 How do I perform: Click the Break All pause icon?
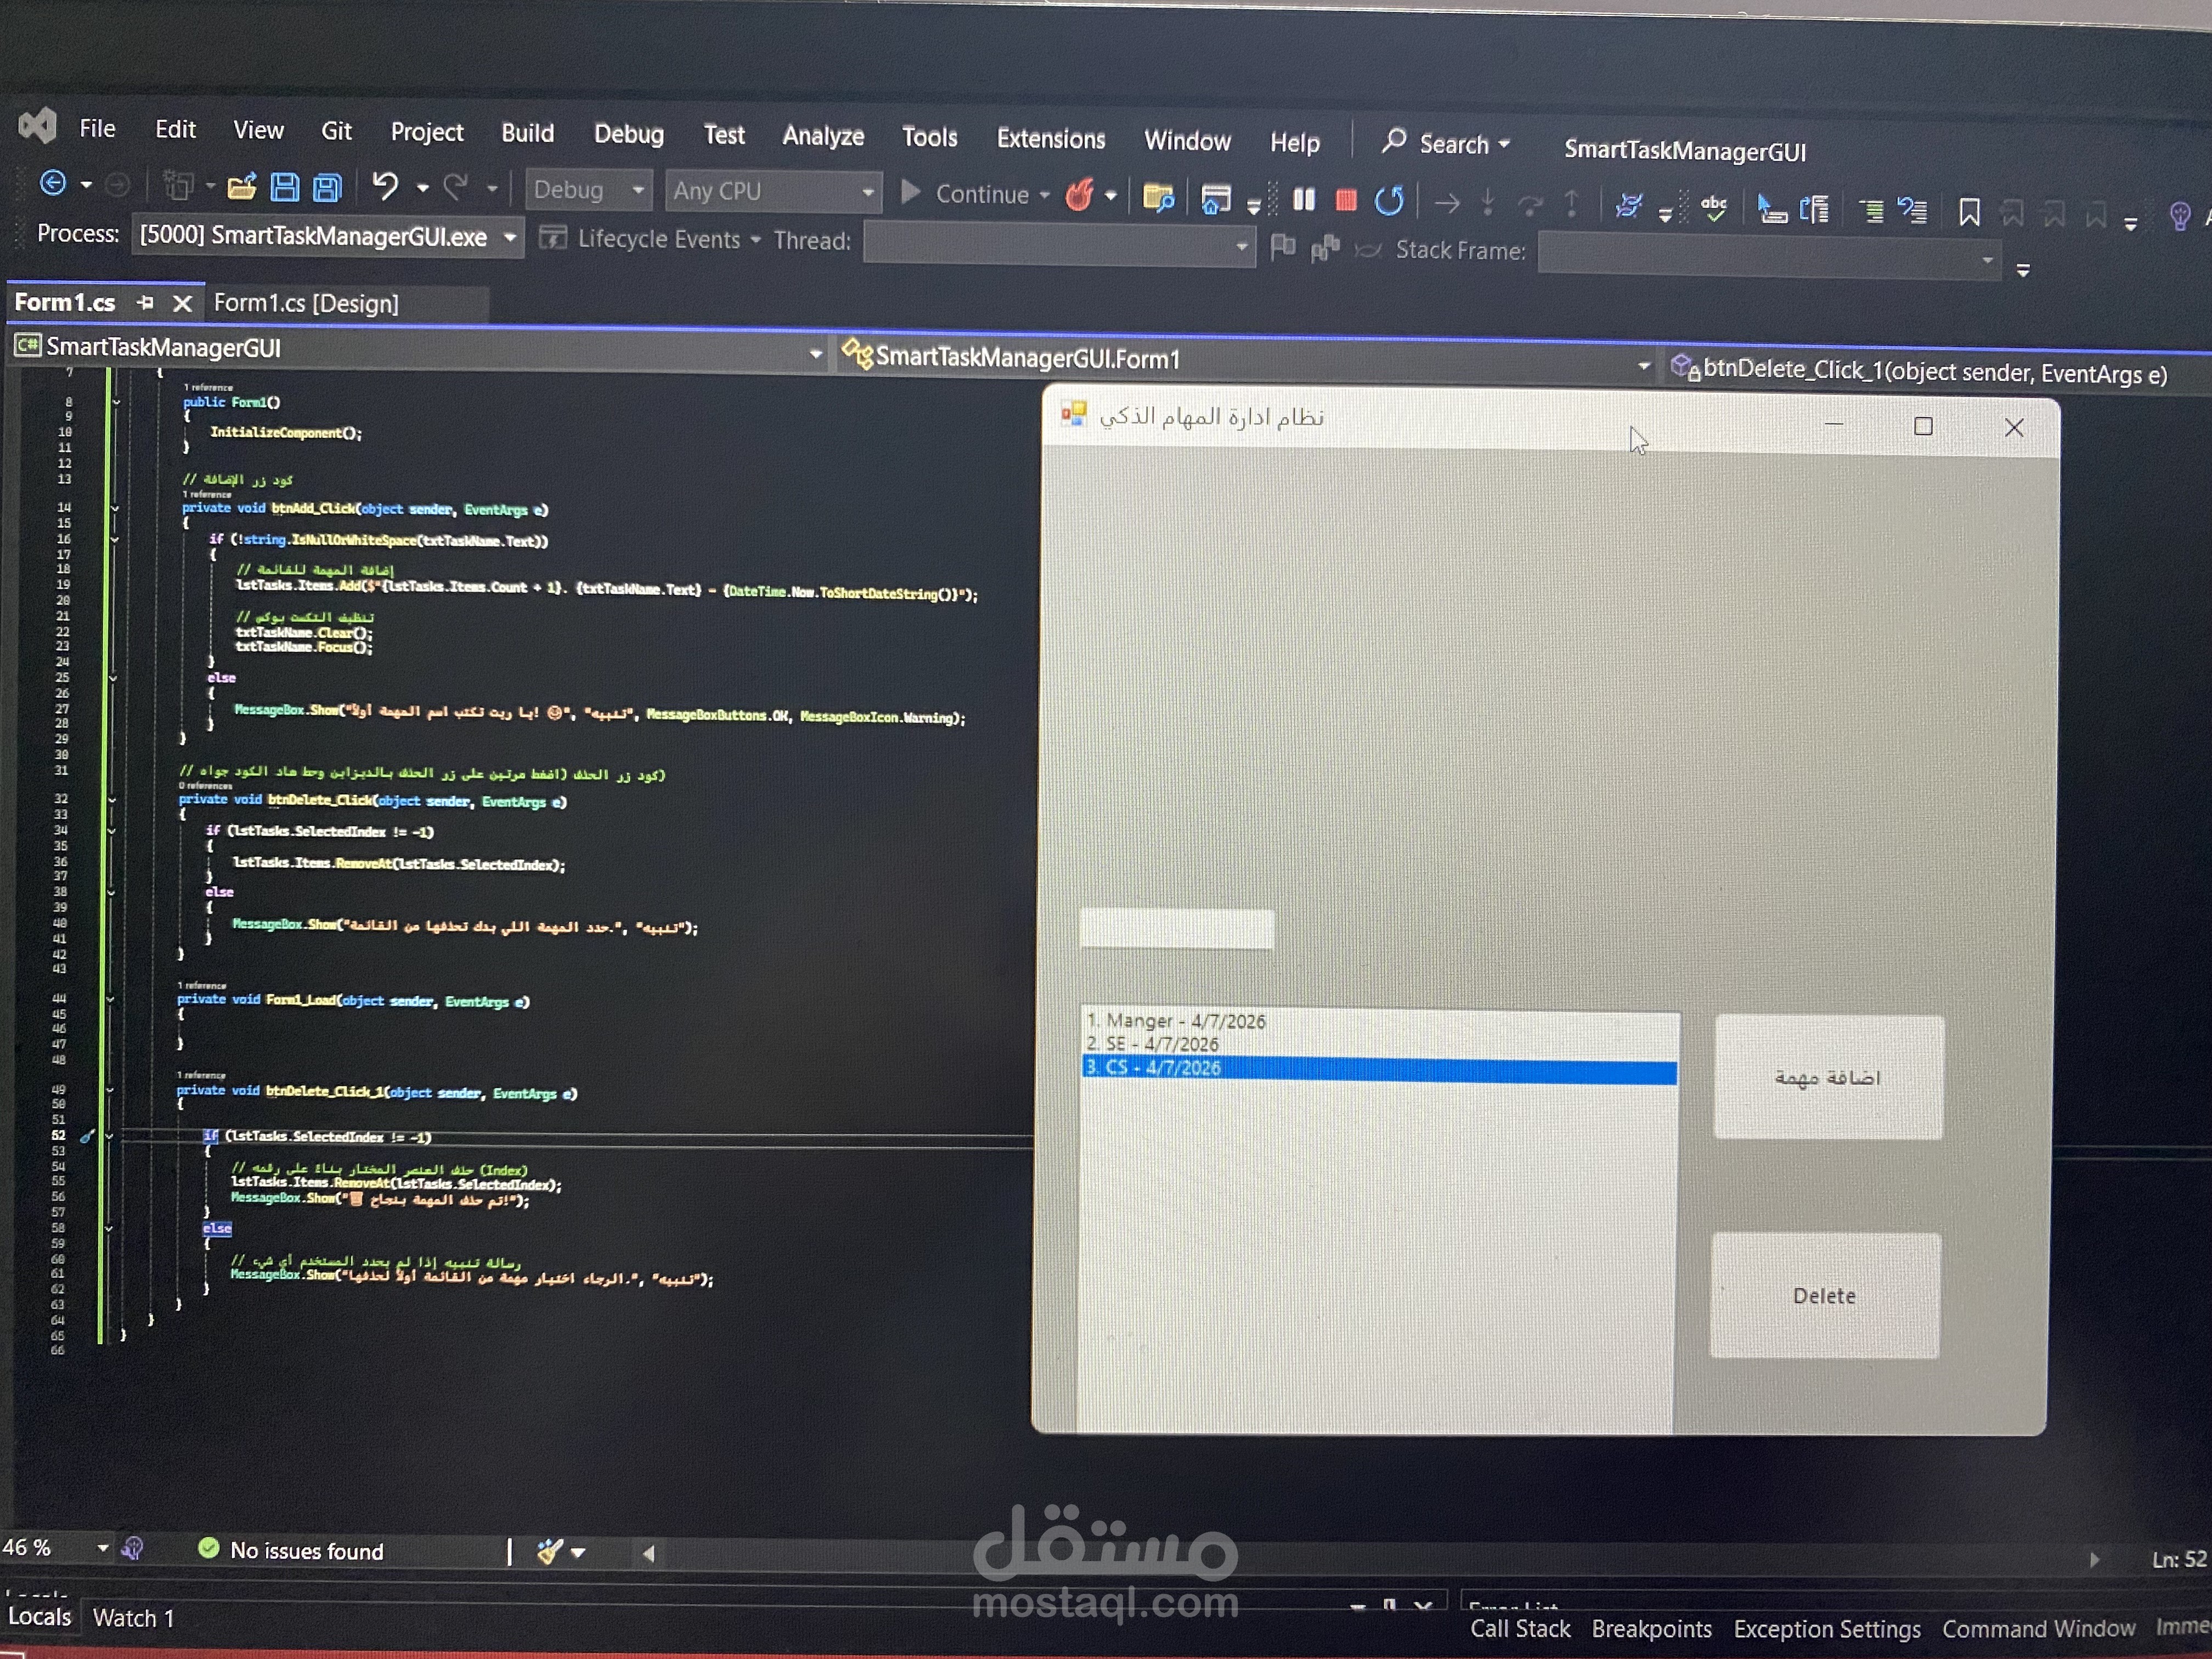[x=1305, y=200]
